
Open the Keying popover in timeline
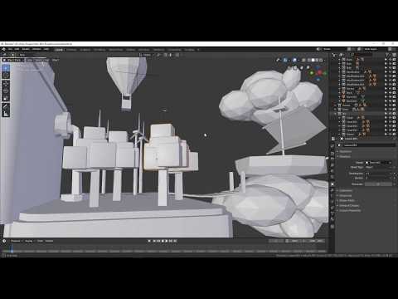[29, 241]
